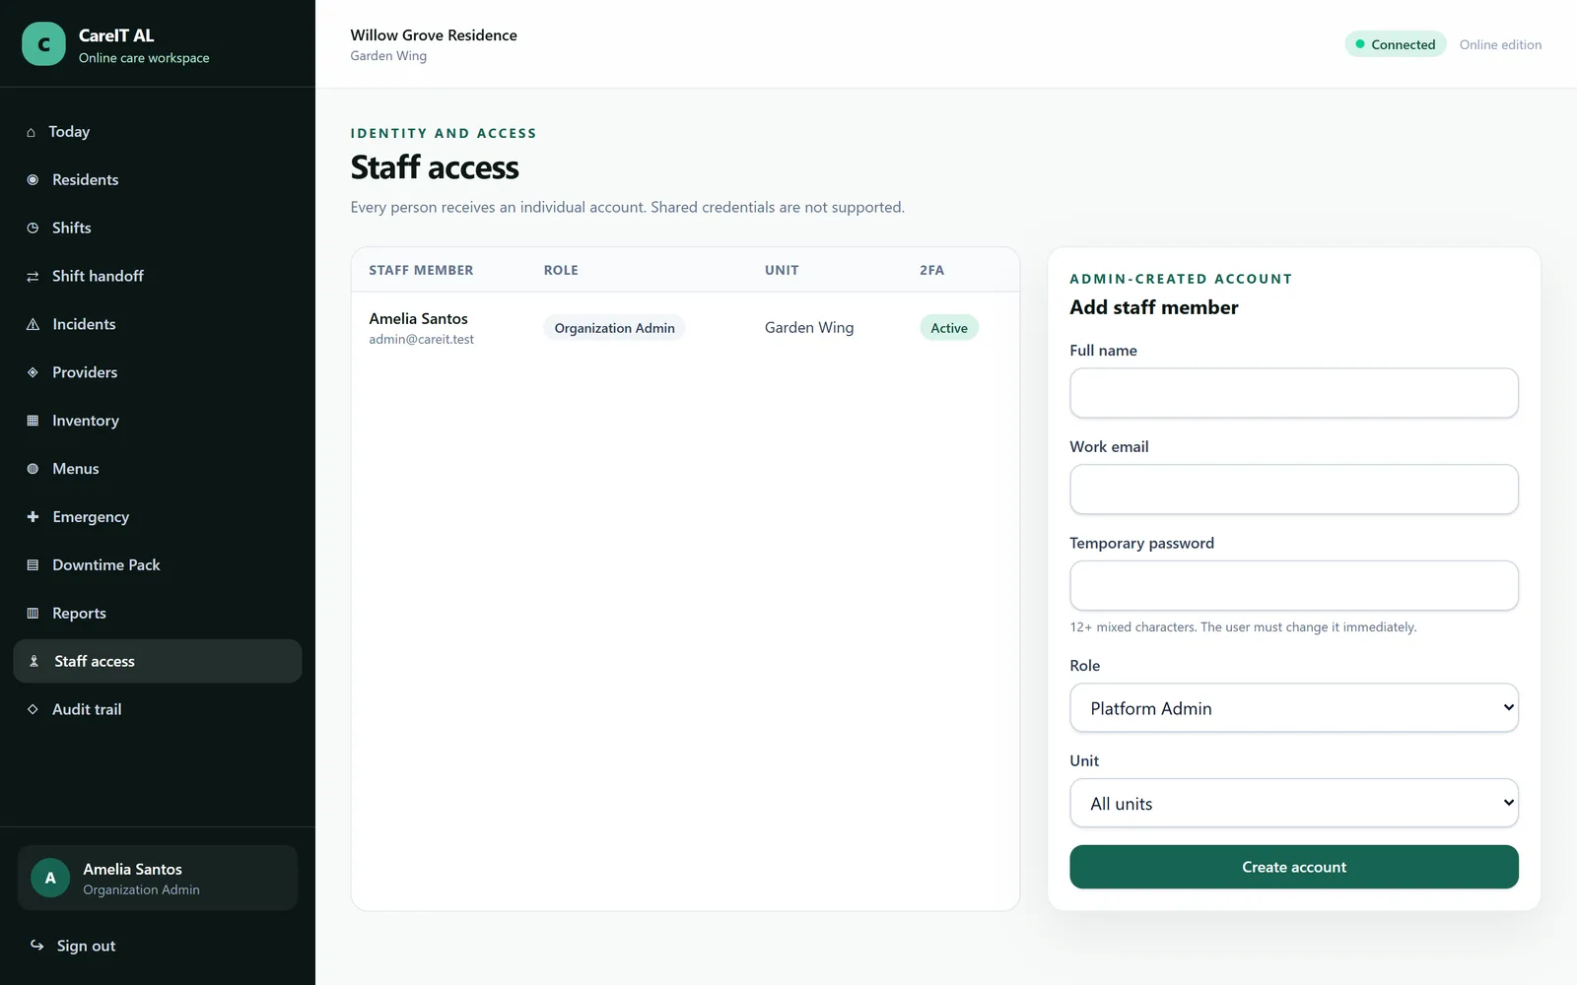Viewport: 1577px width, 985px height.
Task: Select the Amelia Santos table row name
Action: pos(419,319)
